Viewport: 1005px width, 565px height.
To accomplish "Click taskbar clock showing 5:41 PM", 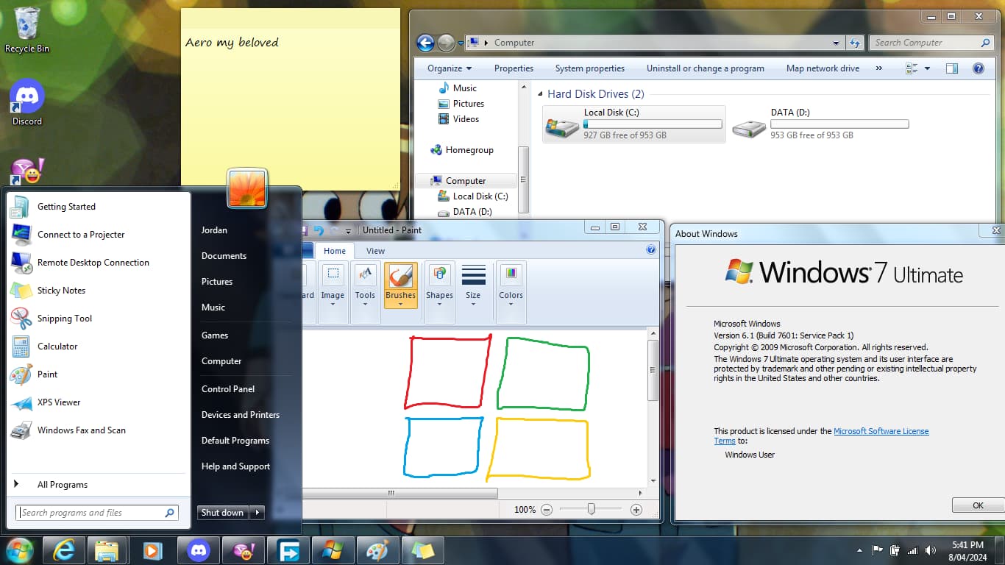I will (x=967, y=551).
